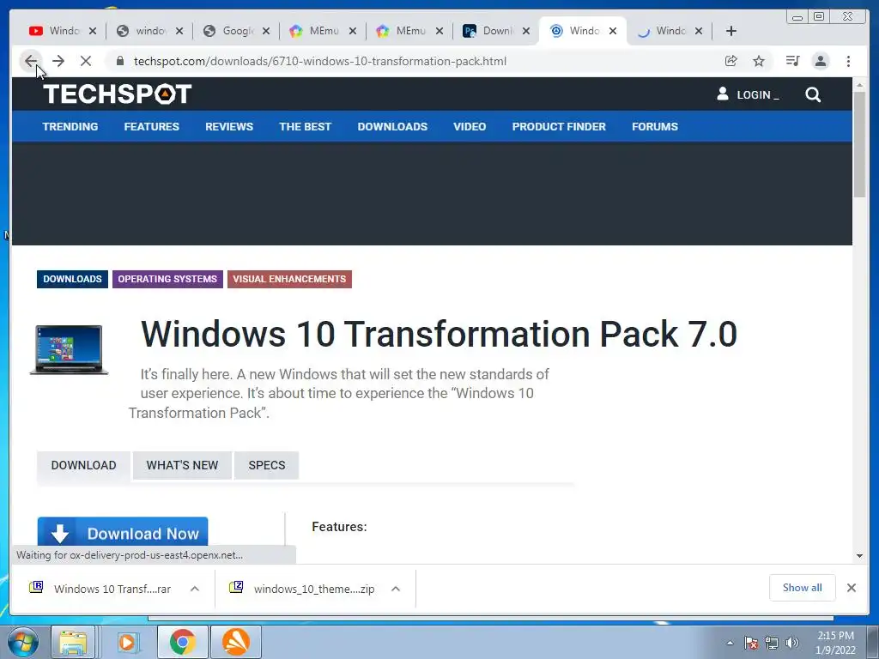Screen dimensions: 879x659
Task: Open the volume speaker icon
Action: [x=792, y=643]
